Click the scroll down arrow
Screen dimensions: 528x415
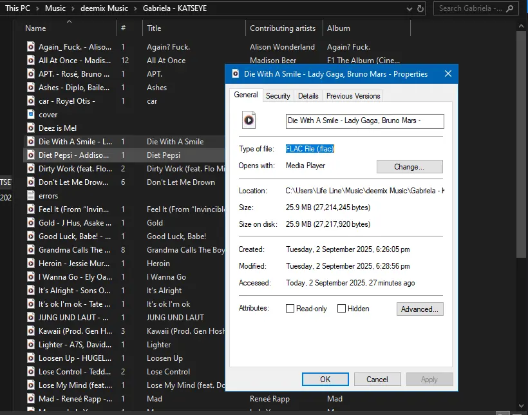click(x=521, y=406)
